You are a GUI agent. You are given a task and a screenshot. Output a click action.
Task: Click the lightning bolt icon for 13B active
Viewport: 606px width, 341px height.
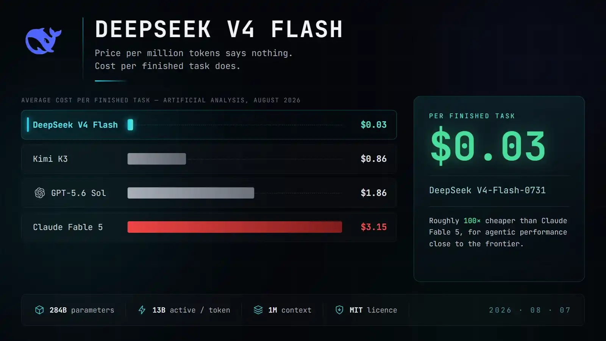coord(142,310)
